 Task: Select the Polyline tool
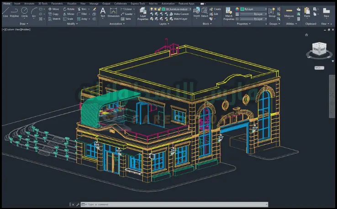point(14,11)
